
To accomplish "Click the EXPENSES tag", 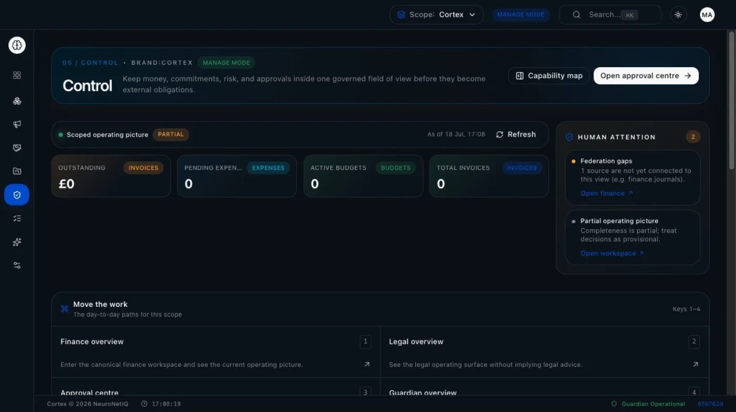I will pyautogui.click(x=268, y=168).
